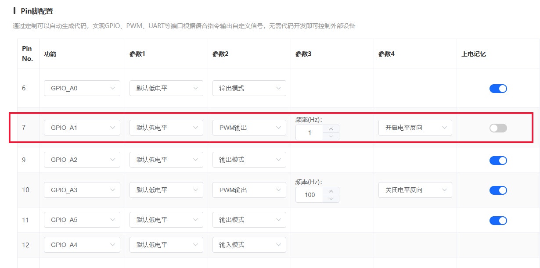The height and width of the screenshot is (268, 540).
Task: Disable power-on memory toggle for Pin 11
Action: coord(498,220)
